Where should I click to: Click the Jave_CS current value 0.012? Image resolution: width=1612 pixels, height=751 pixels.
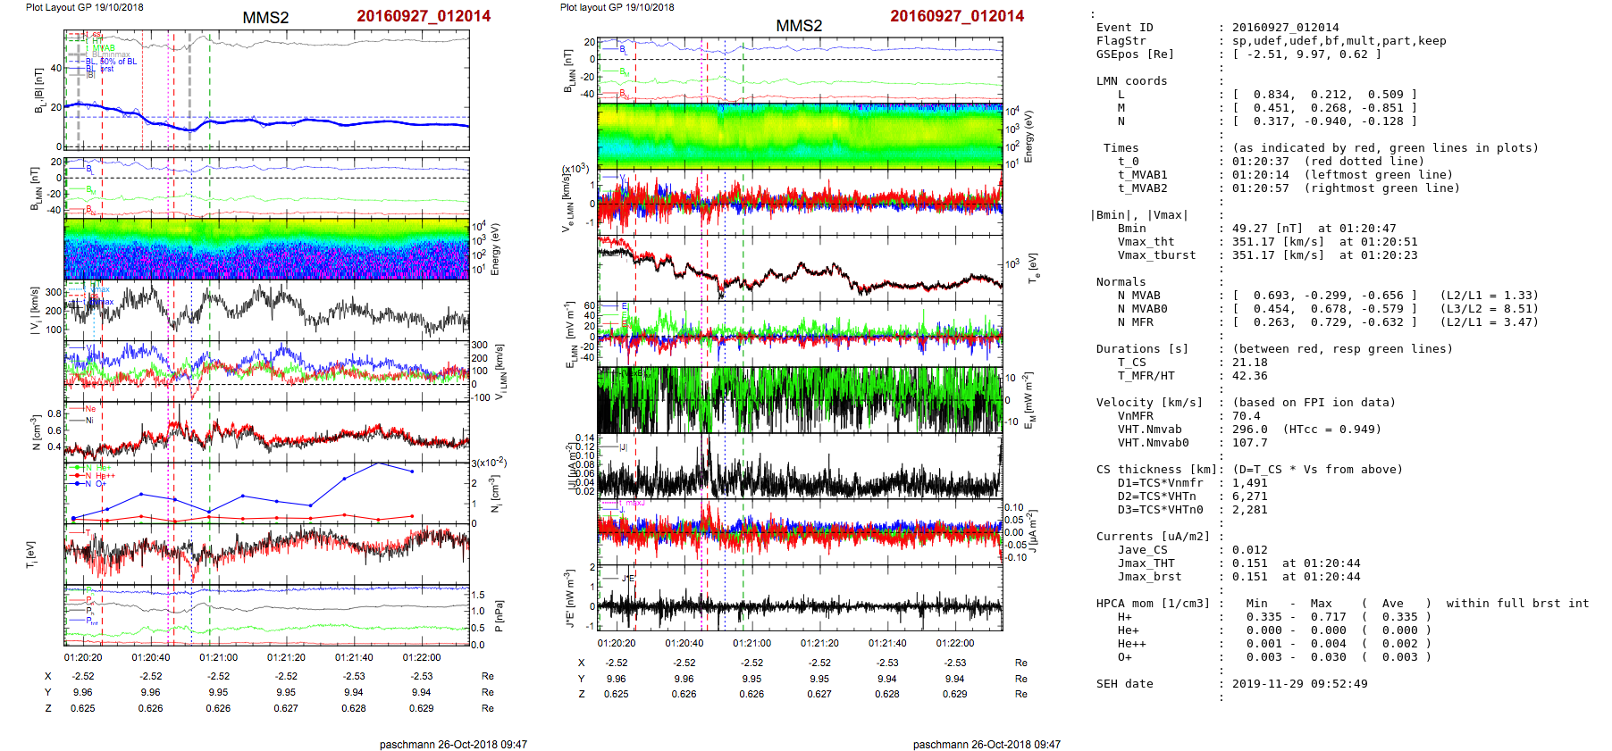pyautogui.click(x=1249, y=550)
